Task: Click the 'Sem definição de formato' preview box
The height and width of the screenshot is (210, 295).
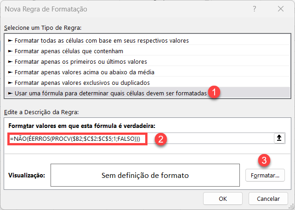Action: 145,175
